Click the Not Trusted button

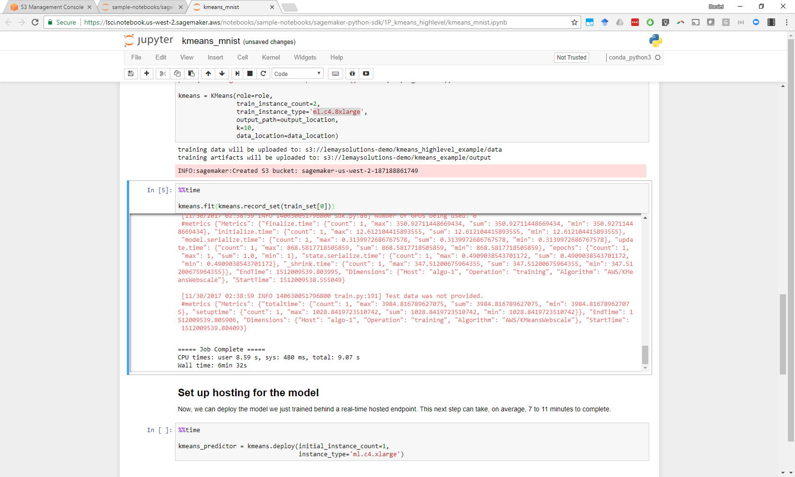572,58
